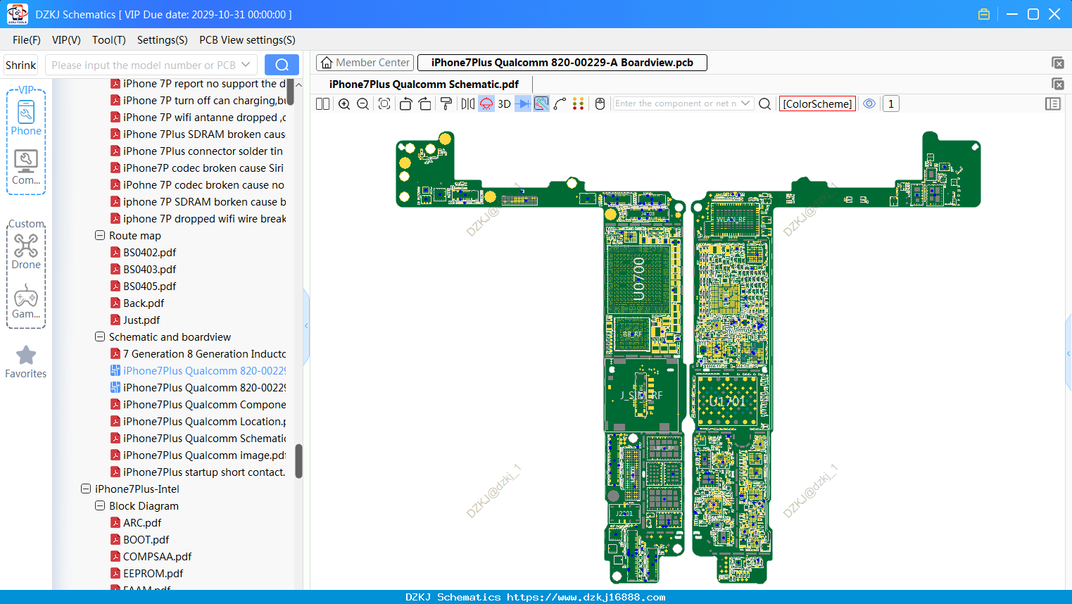Select the curved trace path tool
This screenshot has width=1072, height=604.
(x=560, y=103)
